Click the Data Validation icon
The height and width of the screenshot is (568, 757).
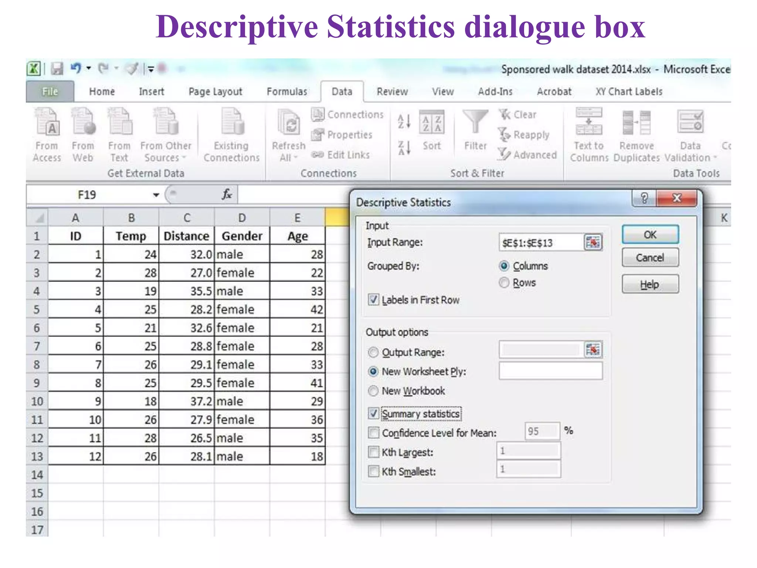[690, 122]
